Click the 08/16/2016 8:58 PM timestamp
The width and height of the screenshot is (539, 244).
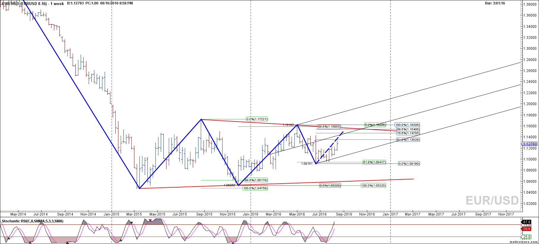pyautogui.click(x=116, y=3)
